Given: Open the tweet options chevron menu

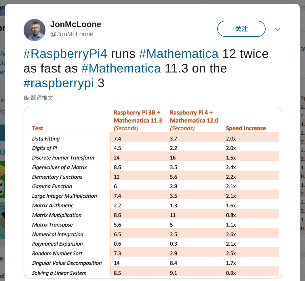Looking at the screenshot, I should [277, 29].
